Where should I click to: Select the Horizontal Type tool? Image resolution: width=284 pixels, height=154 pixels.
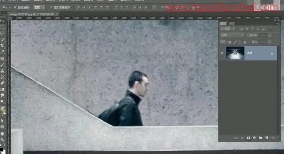(2, 114)
